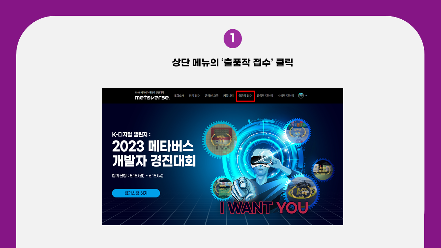Click the 참가신청 하기 button
441x248 pixels.
pos(136,193)
